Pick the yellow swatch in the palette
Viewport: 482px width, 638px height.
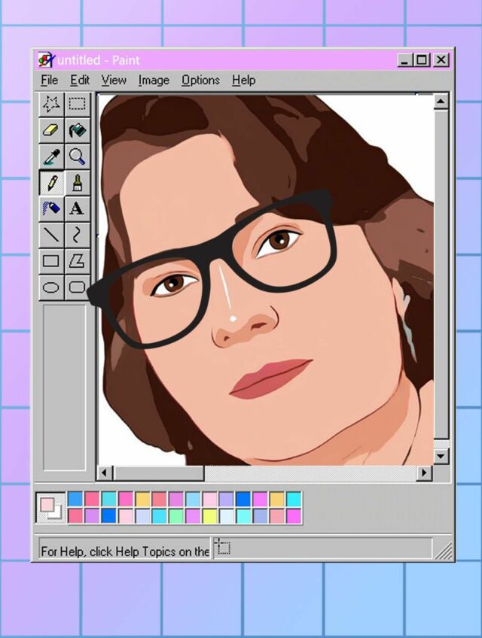click(x=209, y=516)
